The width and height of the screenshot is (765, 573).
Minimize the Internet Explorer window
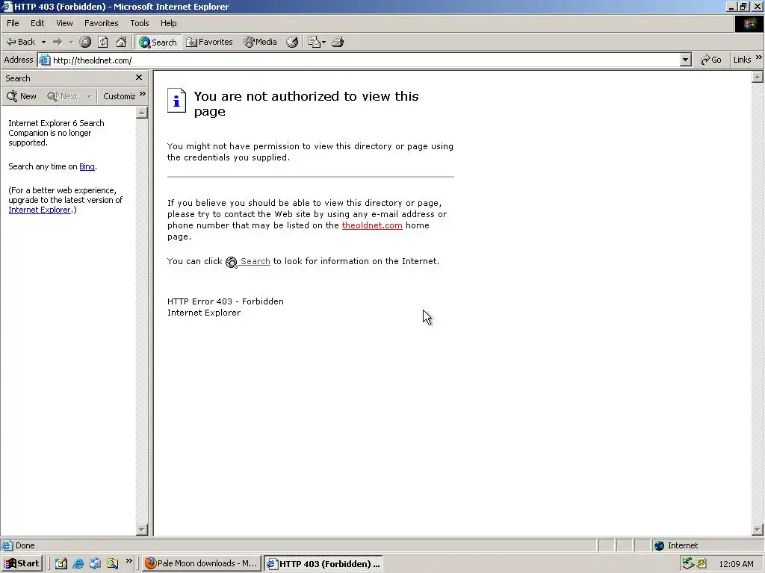(731, 7)
